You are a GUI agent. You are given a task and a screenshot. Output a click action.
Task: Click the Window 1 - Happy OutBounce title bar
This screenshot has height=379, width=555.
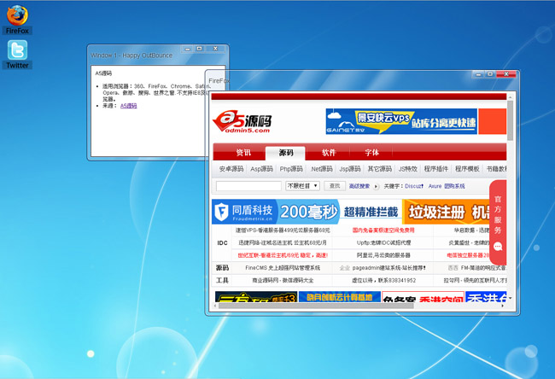pyautogui.click(x=131, y=55)
